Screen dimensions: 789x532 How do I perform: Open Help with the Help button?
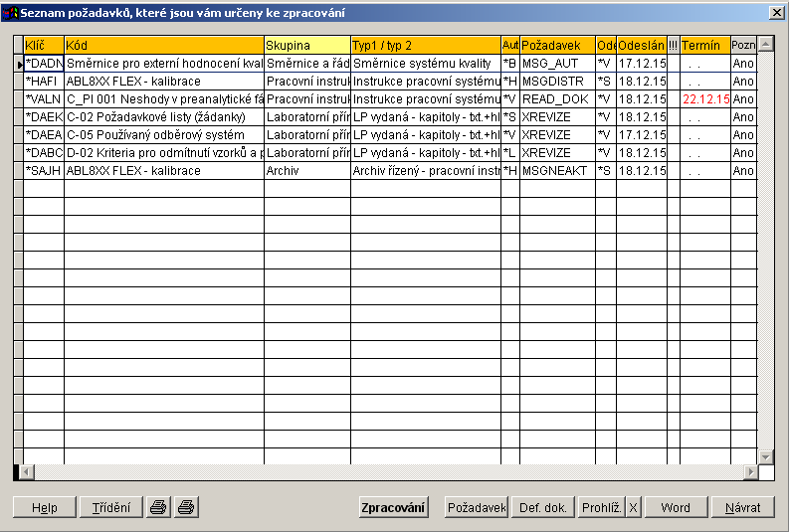click(45, 507)
